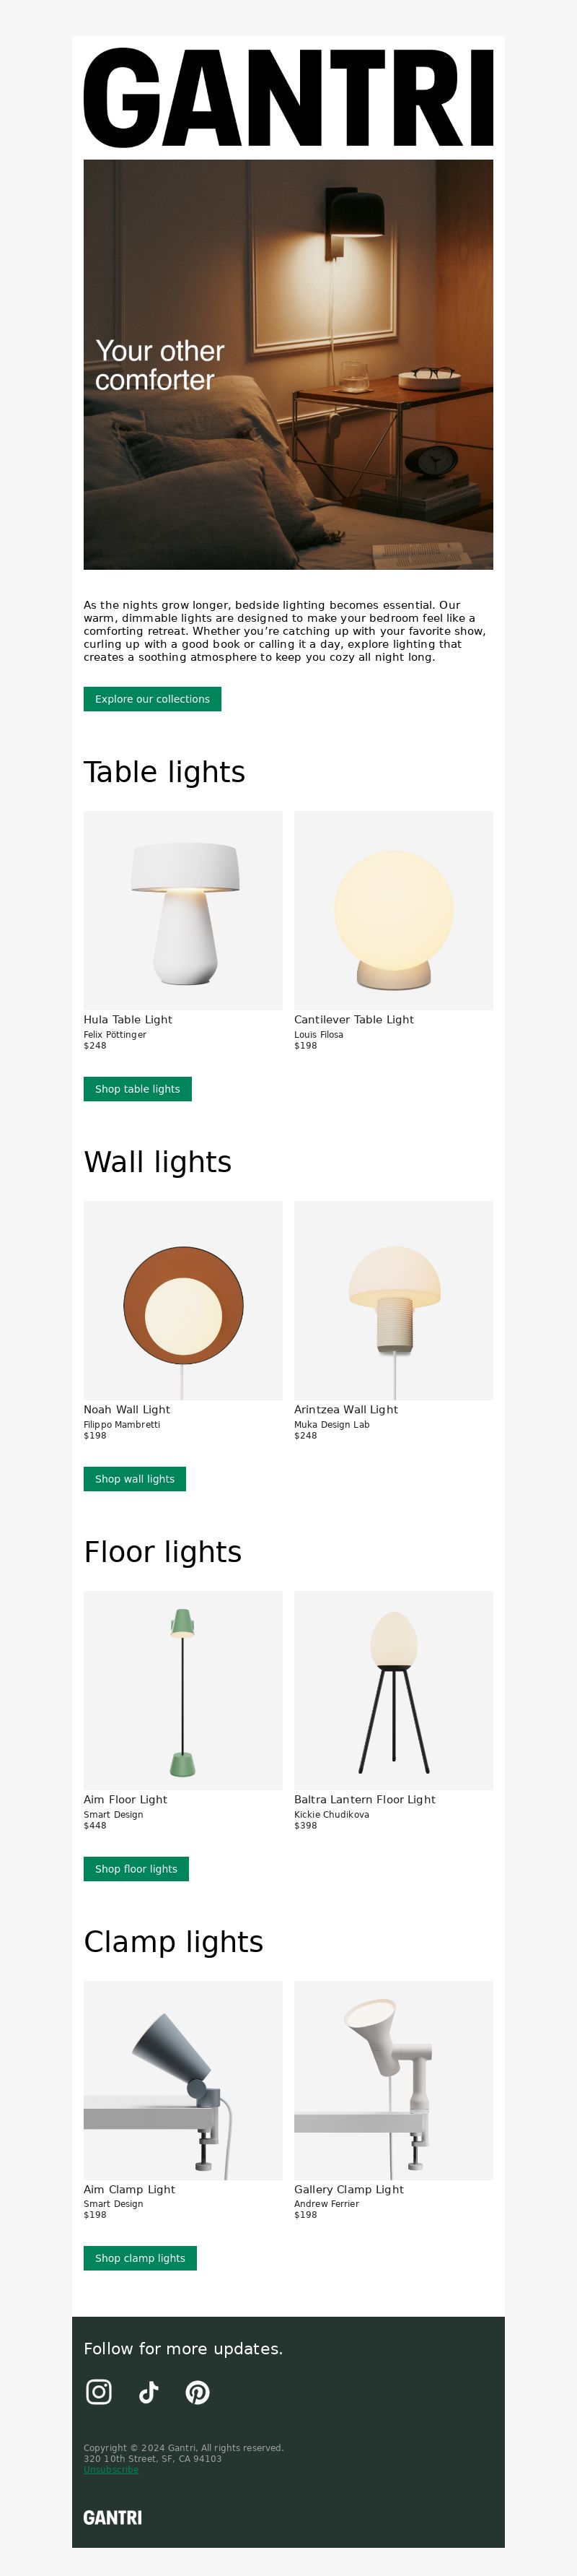Viewport: 577px width, 2576px height.
Task: Open the Pinterest icon in footer
Action: pos(198,2391)
